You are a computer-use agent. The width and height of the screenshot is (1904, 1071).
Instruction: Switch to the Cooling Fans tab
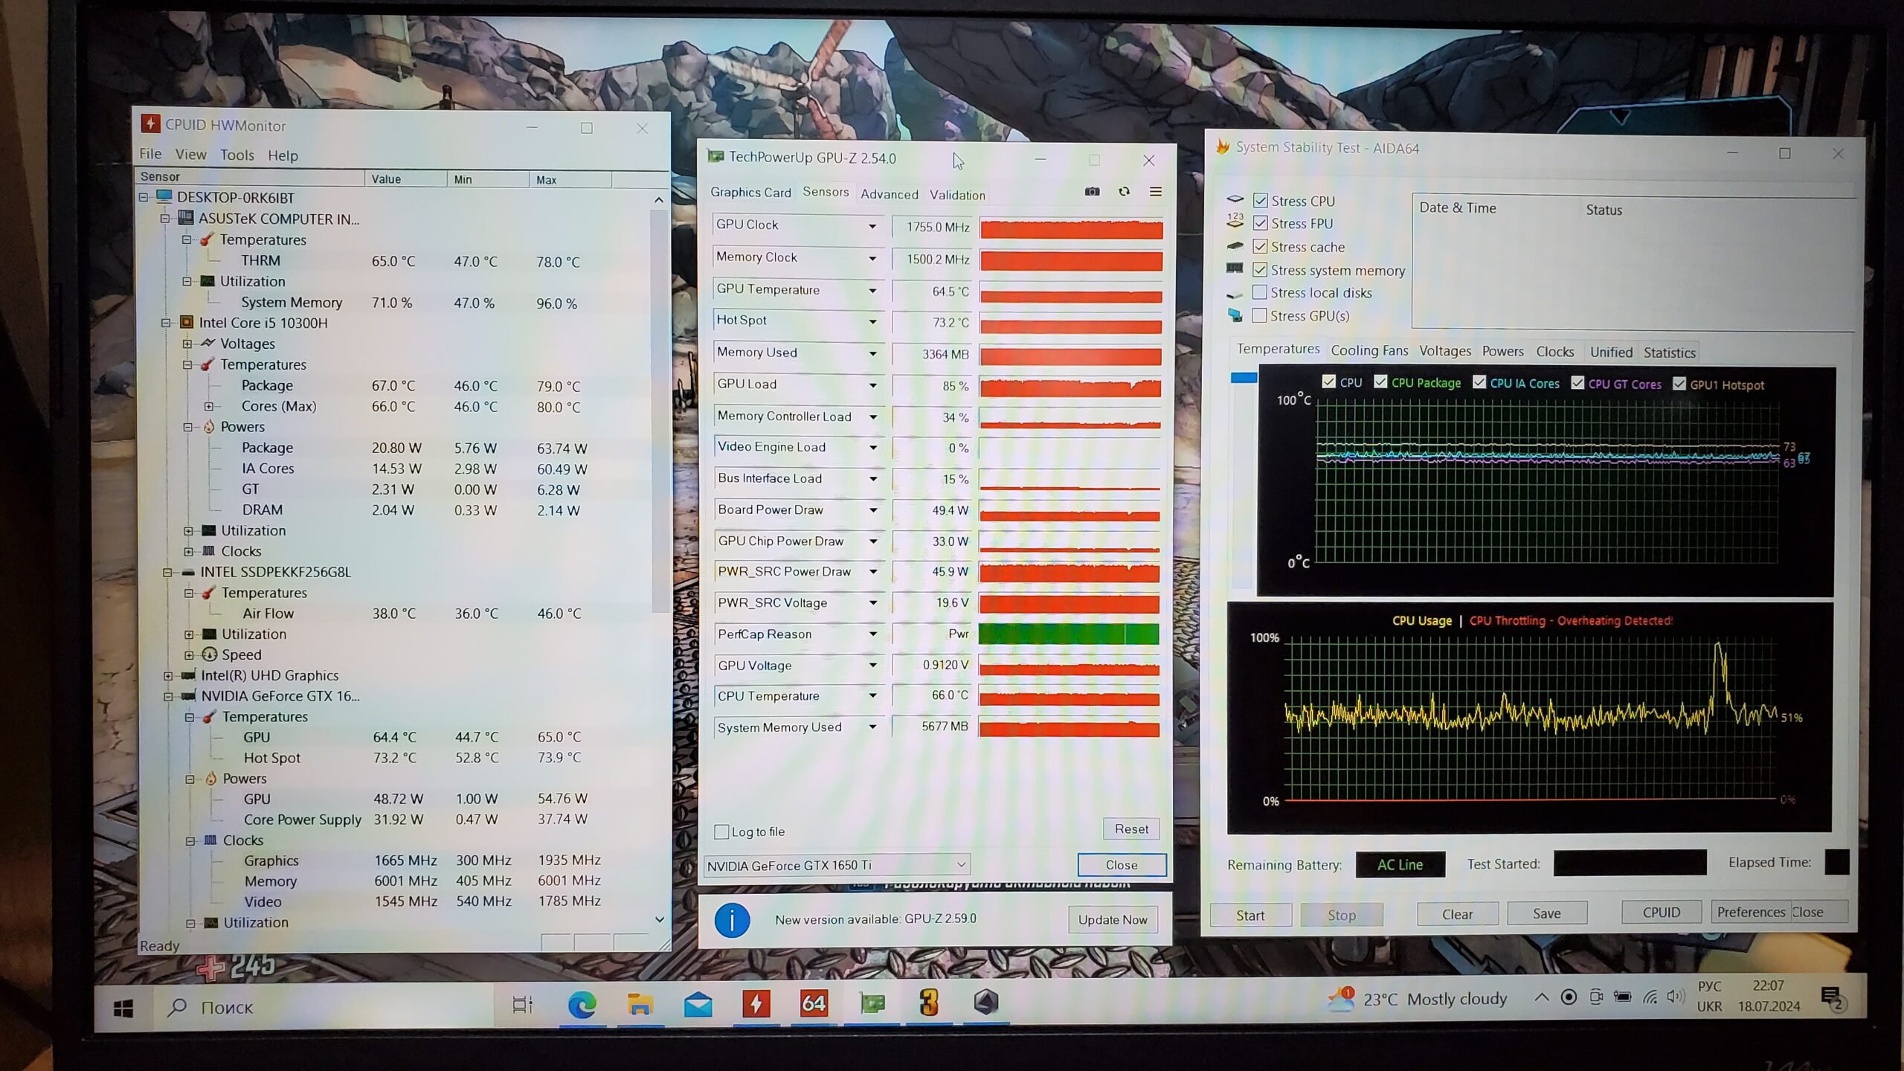pyautogui.click(x=1369, y=351)
